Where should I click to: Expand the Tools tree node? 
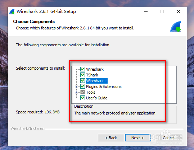coord(76,92)
